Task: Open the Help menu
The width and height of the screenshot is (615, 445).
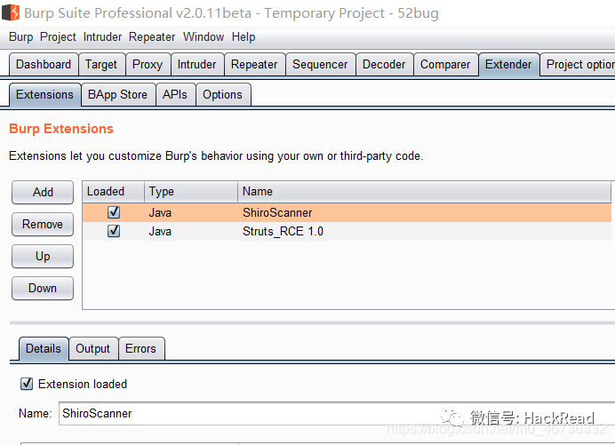Action: click(x=244, y=36)
